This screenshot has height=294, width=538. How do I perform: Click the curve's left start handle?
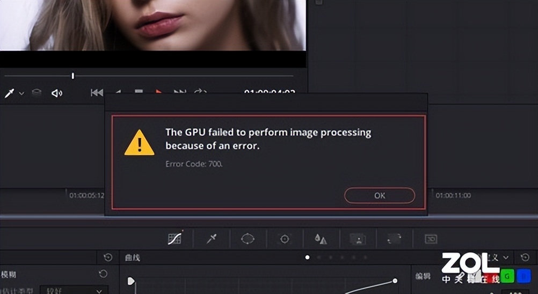pyautogui.click(x=130, y=281)
